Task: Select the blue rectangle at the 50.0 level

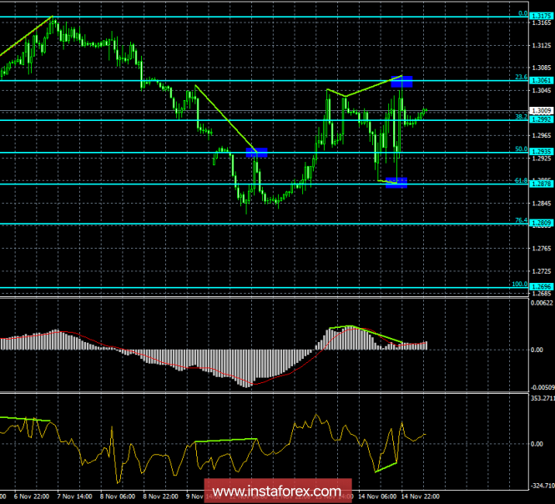Action: click(256, 152)
